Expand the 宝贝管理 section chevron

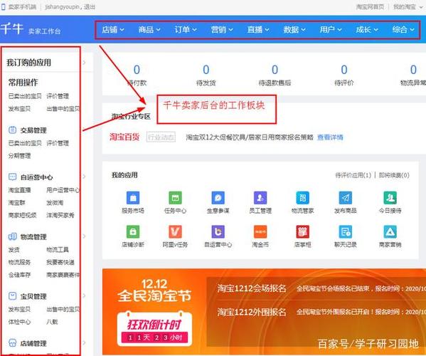[84, 295]
